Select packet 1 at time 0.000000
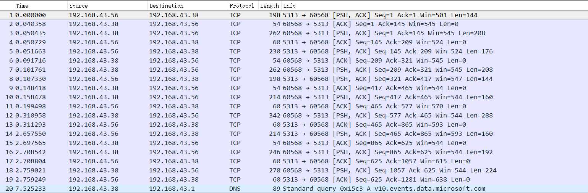The image size is (588, 193). 294,15
